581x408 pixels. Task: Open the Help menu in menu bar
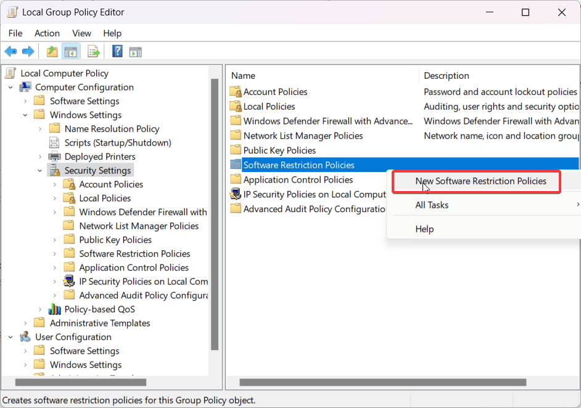(112, 33)
